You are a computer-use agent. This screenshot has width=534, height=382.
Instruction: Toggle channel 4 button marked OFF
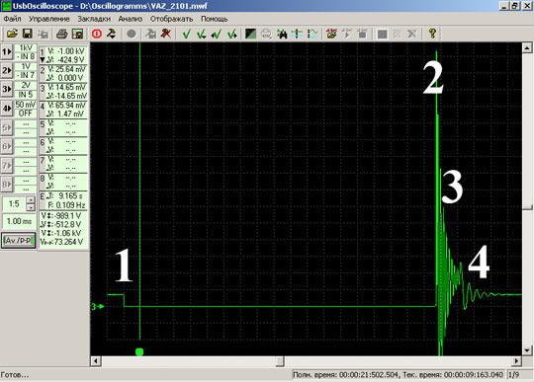[x=7, y=109]
